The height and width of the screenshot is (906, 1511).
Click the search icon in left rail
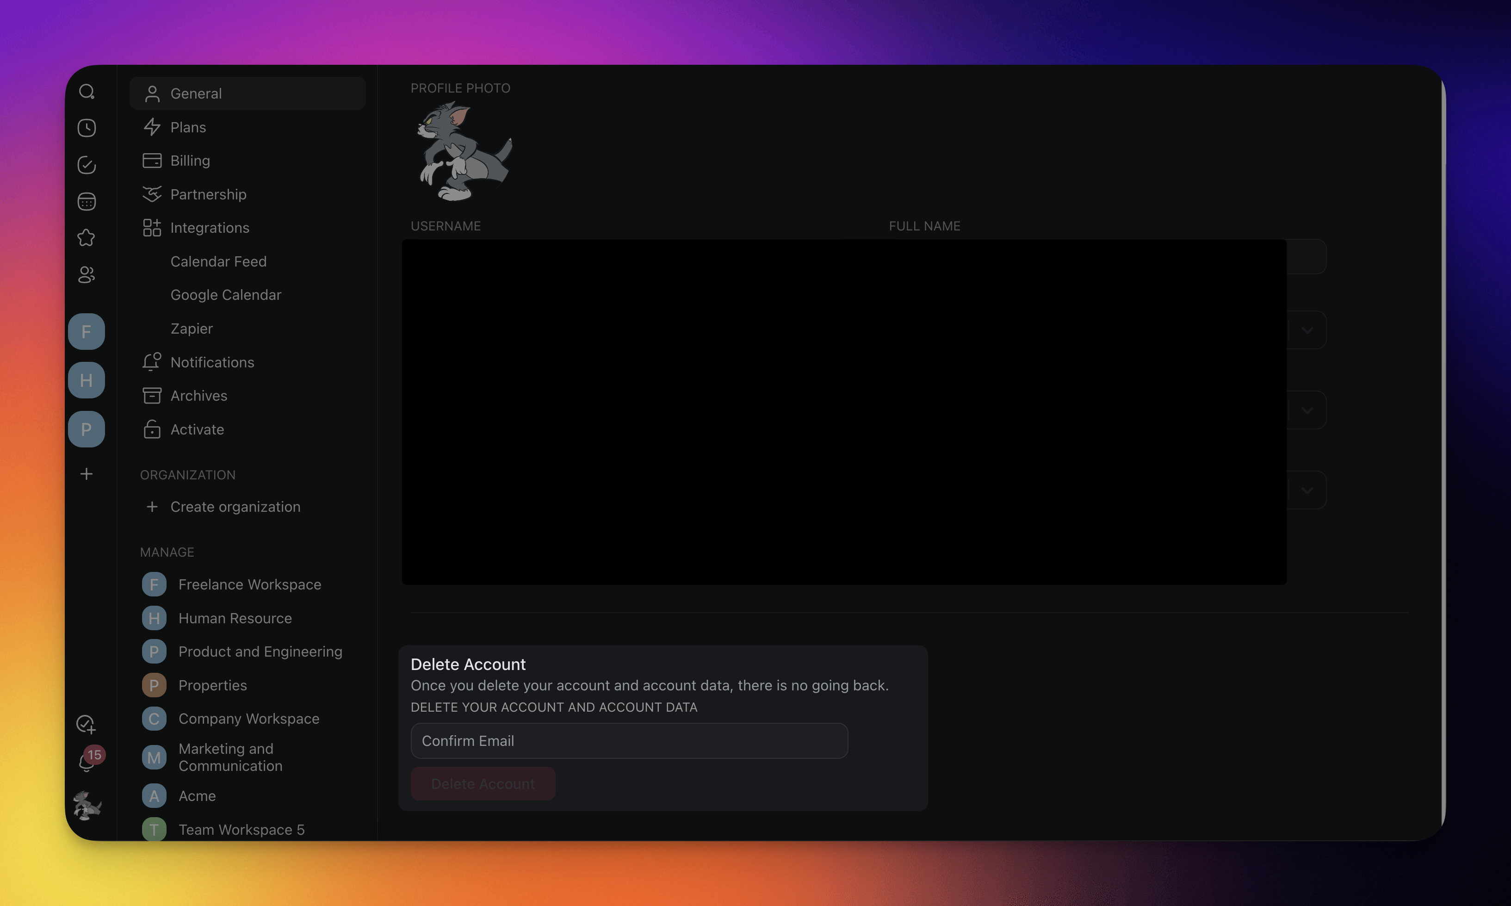(87, 92)
